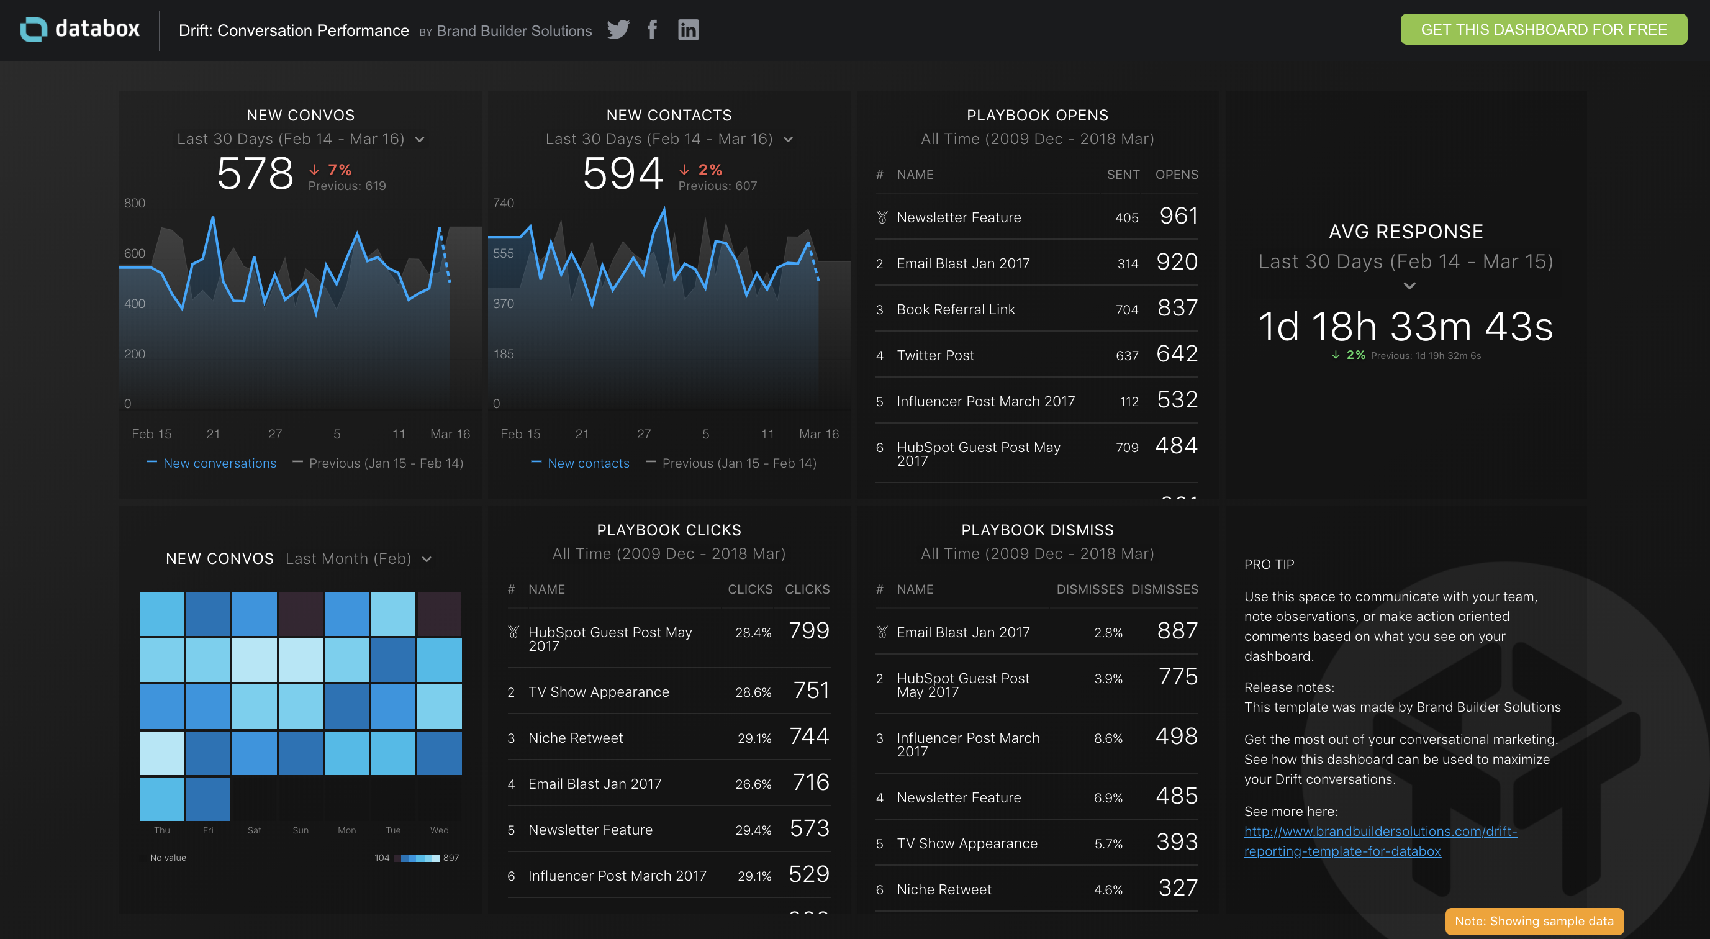Viewport: 1710px width, 939px height.
Task: Open New Convos date range dropdown
Action: 420,140
